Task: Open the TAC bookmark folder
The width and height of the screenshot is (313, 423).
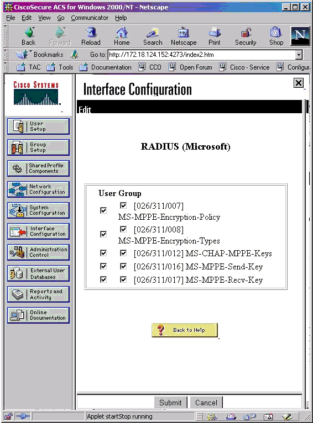Action: (28, 67)
